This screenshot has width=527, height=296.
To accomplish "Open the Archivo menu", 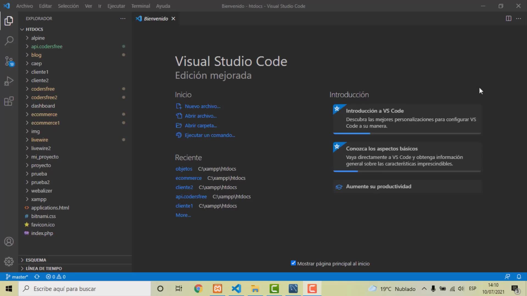I will 24,6.
